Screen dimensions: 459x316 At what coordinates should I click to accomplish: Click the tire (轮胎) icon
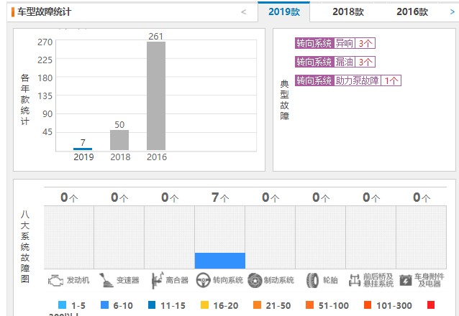[x=312, y=280]
